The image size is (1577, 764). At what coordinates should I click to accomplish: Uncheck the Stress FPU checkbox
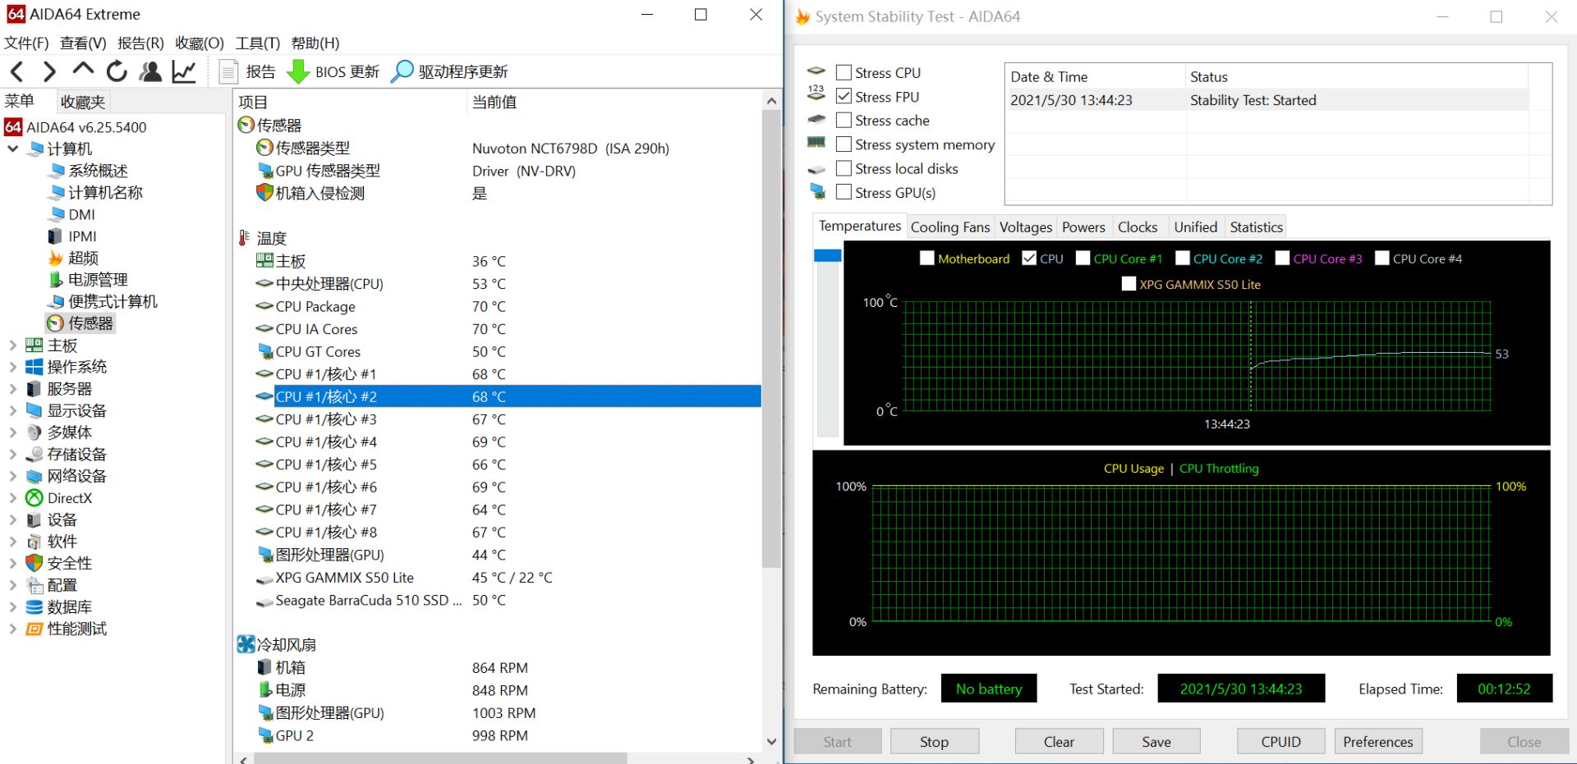pyautogui.click(x=844, y=96)
